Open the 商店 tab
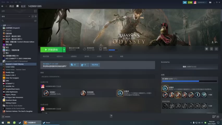This screenshot has height=125, width=222. pos(12,6)
